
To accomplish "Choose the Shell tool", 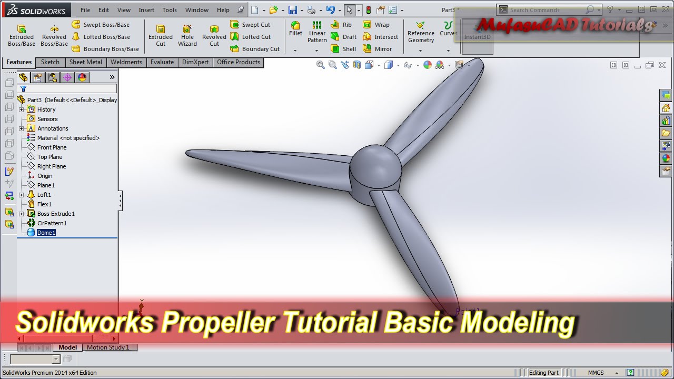I will pyautogui.click(x=343, y=49).
